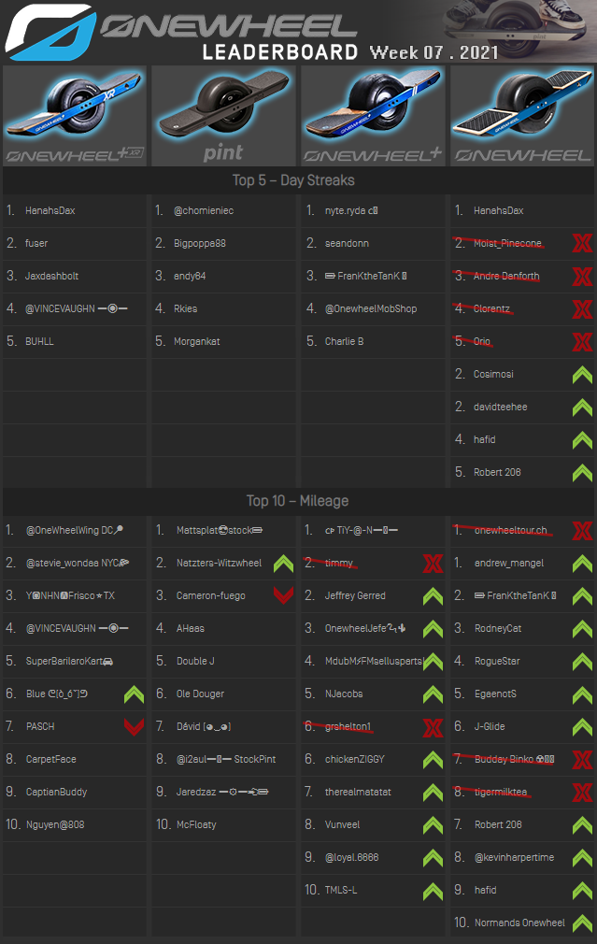Viewport: 597px width, 944px height.
Task: Click the green up arrow next to Natzters-Witzwheel
Action: [283, 564]
